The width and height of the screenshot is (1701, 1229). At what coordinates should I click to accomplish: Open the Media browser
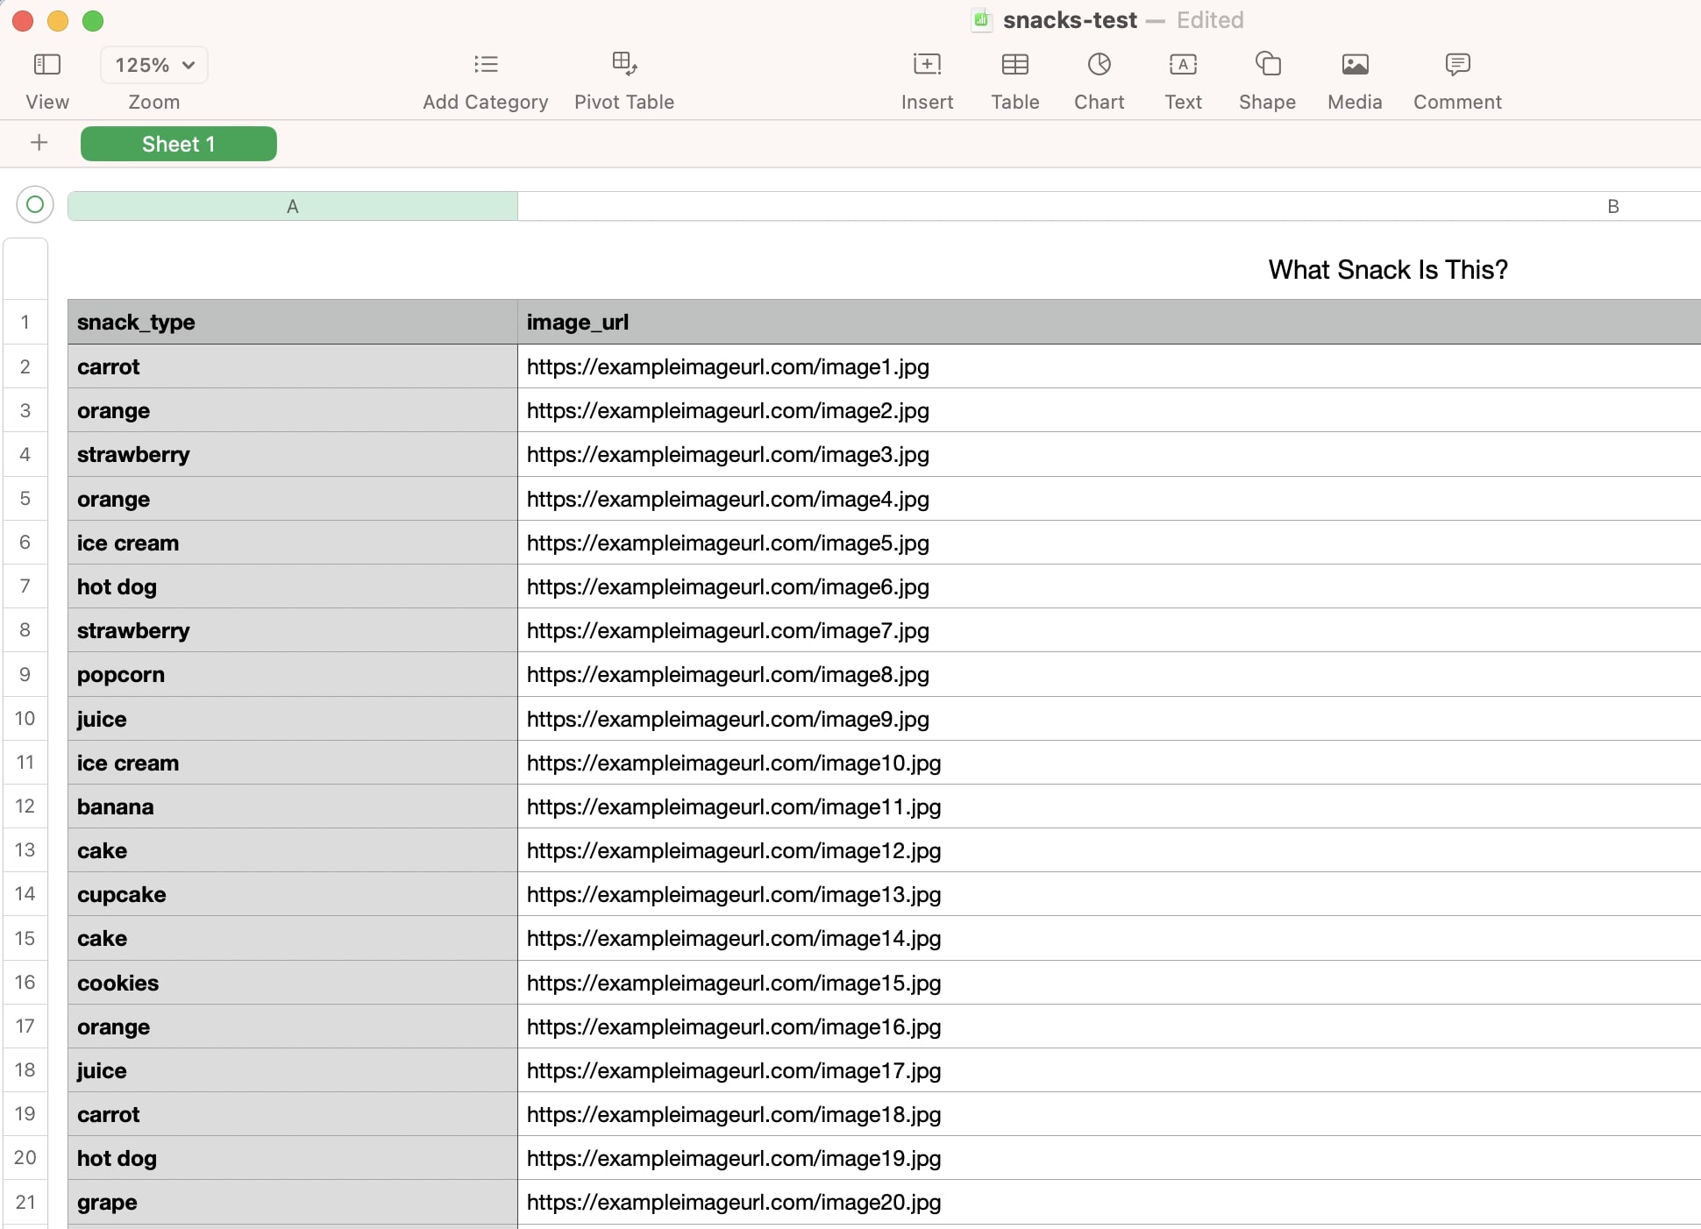[1353, 64]
